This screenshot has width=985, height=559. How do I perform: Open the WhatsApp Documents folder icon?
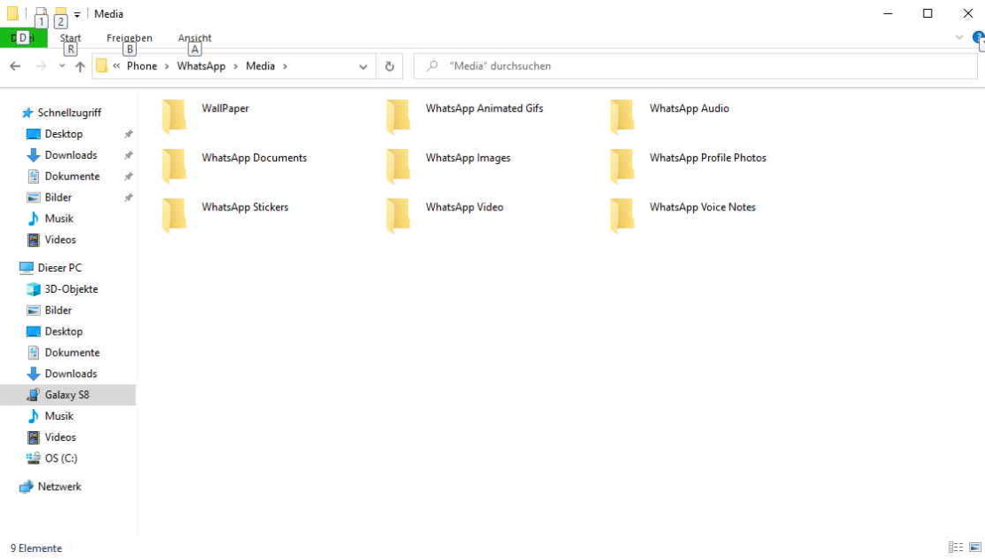point(175,166)
